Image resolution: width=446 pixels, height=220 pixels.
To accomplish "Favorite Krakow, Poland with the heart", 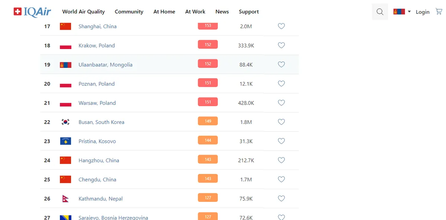I will point(281,45).
